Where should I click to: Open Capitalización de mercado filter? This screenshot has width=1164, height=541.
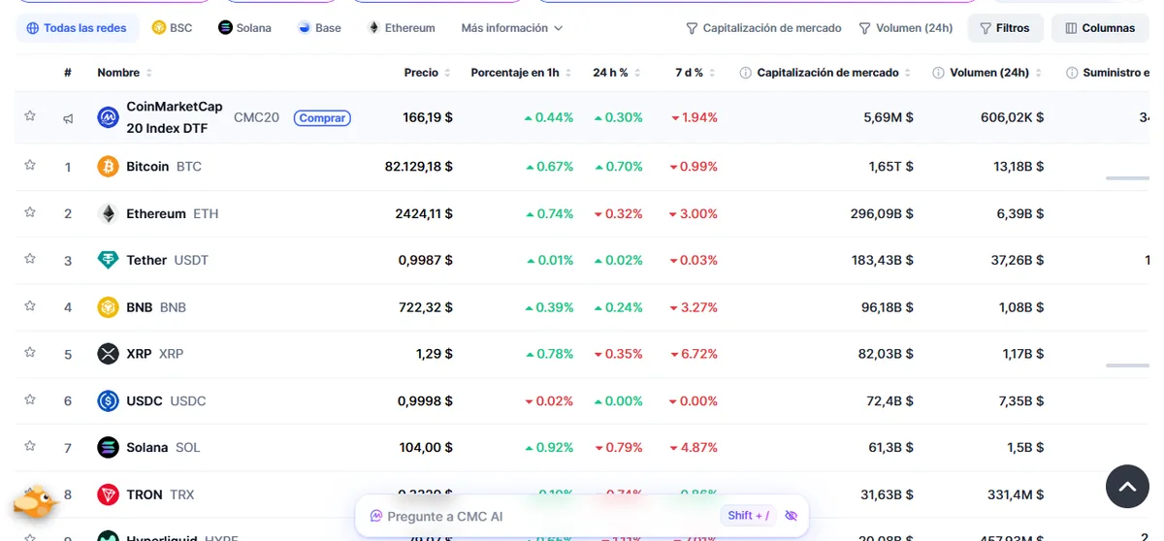click(763, 28)
